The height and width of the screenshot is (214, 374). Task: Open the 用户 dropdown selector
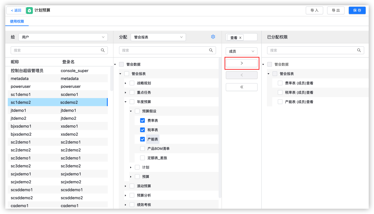coord(63,37)
